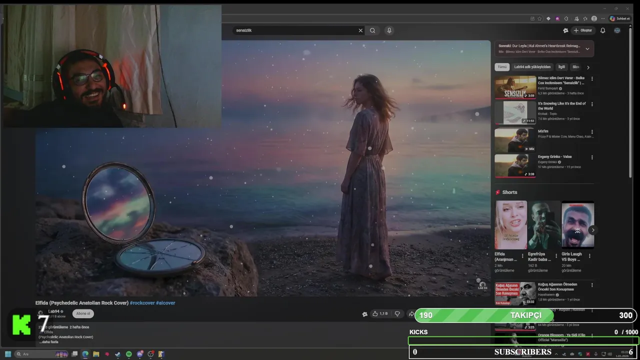Open OBS Studio from the taskbar
Viewport: 640px width, 360px height.
pyautogui.click(x=150, y=354)
